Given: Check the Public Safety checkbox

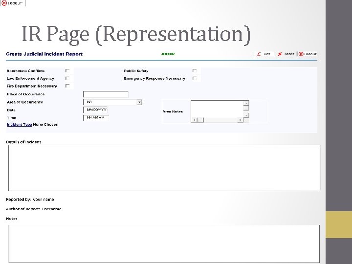Looking at the screenshot, I should [195, 71].
